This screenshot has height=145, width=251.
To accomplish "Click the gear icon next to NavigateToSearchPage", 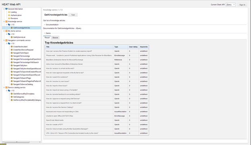I will (12, 78).
